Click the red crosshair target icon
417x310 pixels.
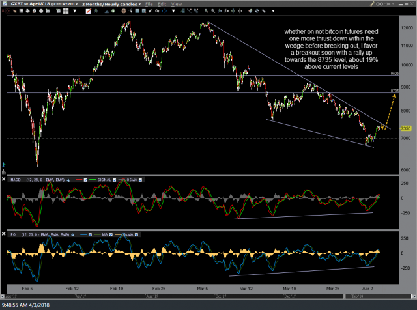(x=8, y=11)
